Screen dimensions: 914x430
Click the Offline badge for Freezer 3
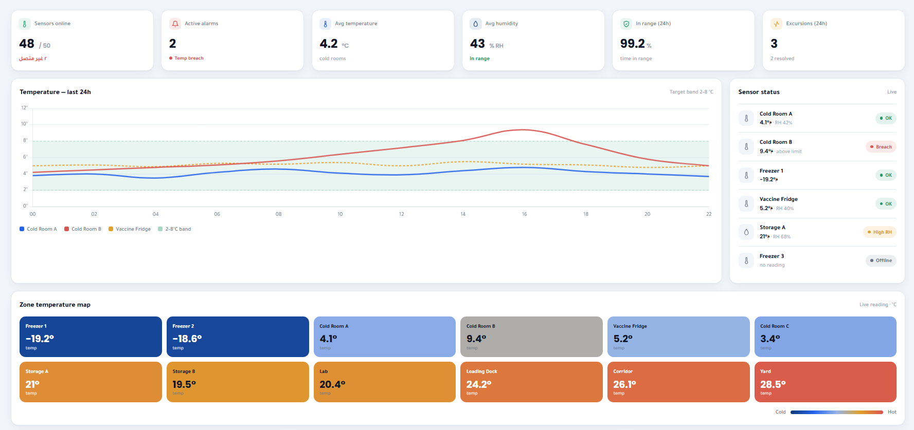pos(881,260)
